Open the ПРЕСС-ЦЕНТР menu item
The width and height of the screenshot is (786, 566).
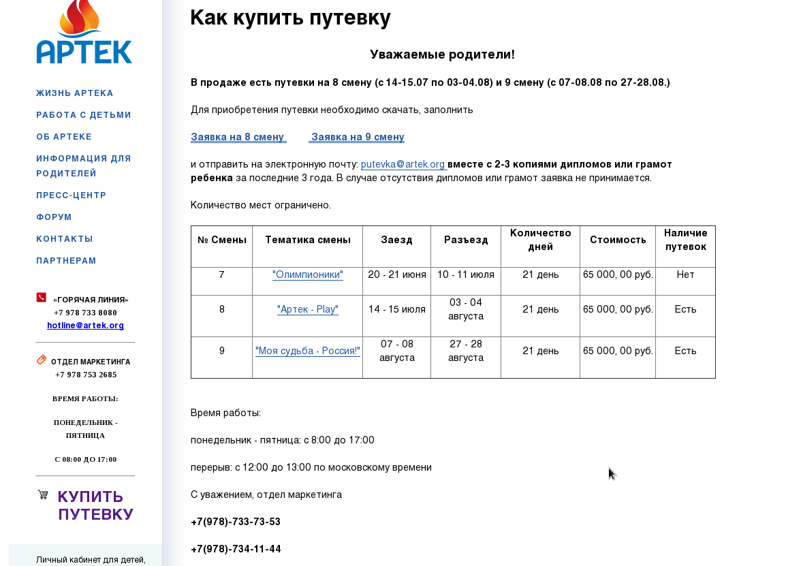72,195
